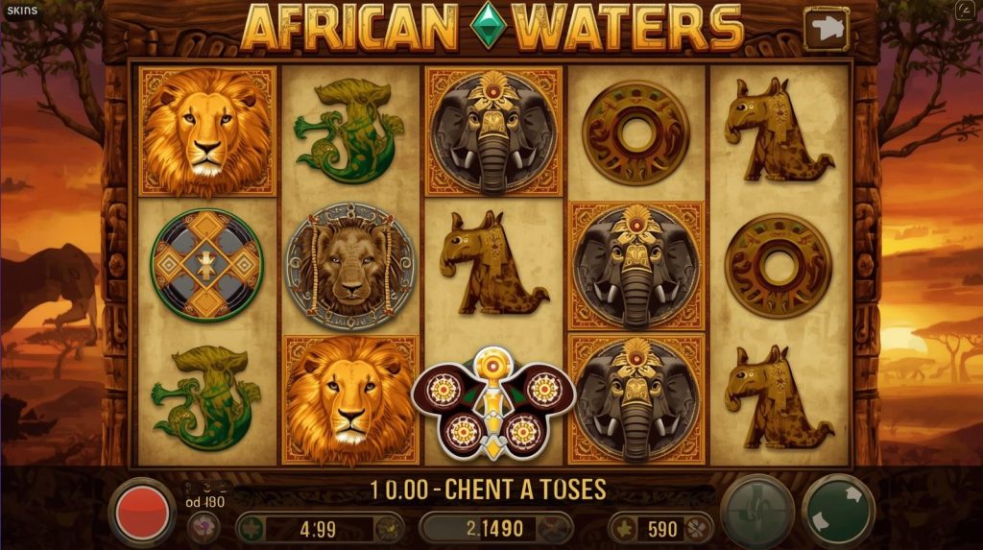Click the large red round button
The image size is (983, 550).
click(x=142, y=513)
